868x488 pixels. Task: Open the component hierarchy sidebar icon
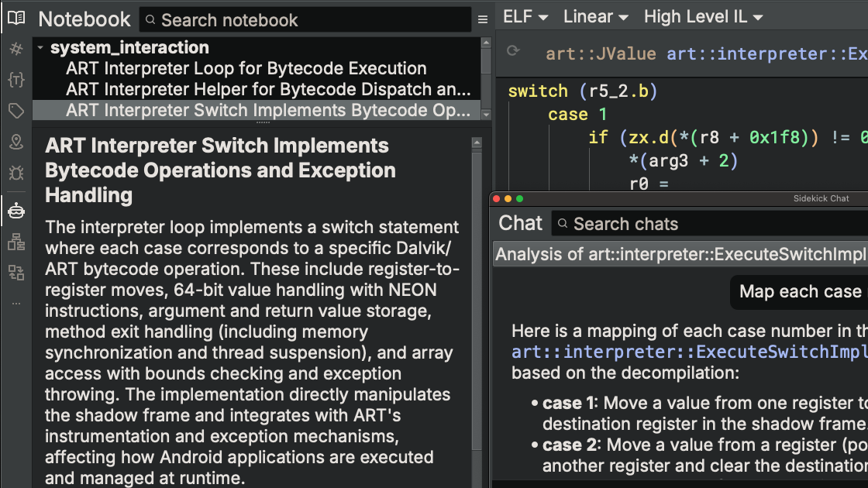click(x=15, y=242)
